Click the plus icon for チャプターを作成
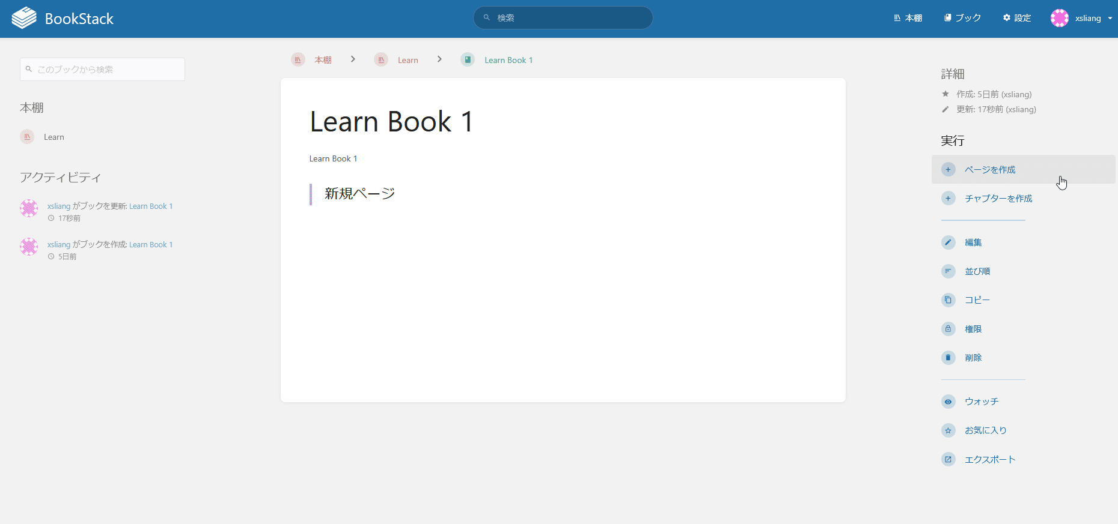The image size is (1118, 524). click(948, 199)
